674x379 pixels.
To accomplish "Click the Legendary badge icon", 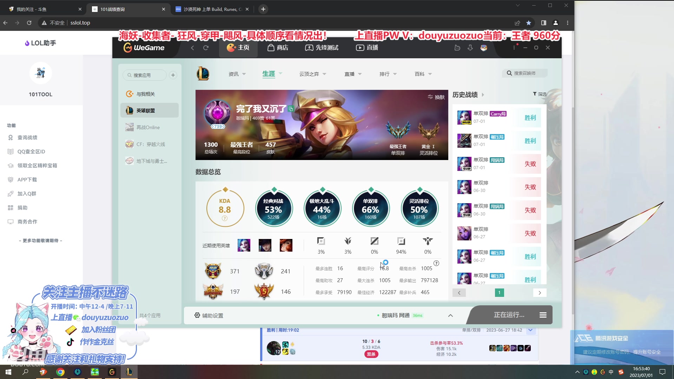I will (213, 291).
